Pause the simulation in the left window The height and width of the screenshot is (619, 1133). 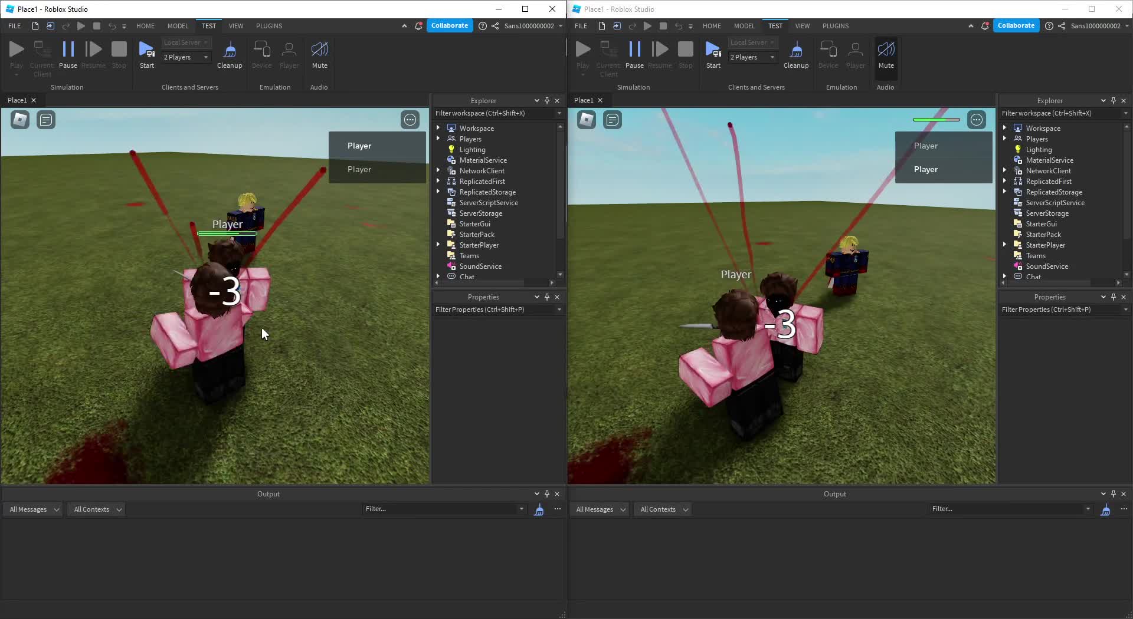pos(68,50)
